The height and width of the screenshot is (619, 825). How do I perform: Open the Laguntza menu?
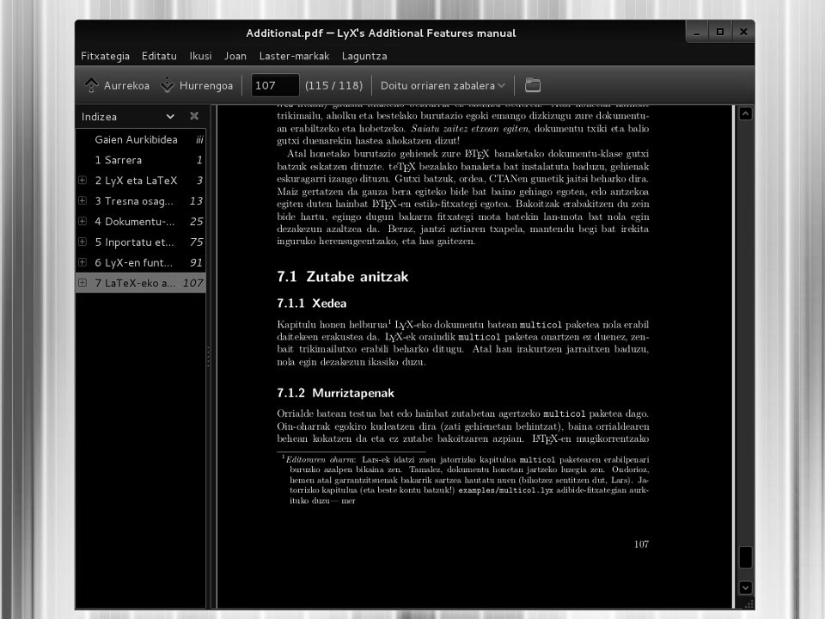[364, 56]
